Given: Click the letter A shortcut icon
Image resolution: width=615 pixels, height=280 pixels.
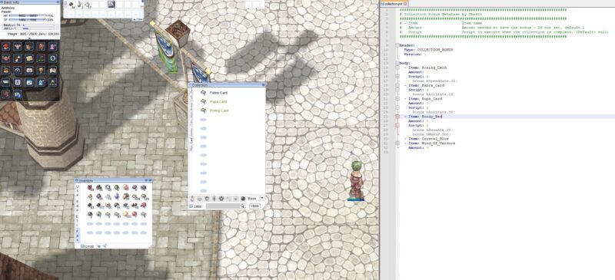Looking at the screenshot, I should 17,82.
